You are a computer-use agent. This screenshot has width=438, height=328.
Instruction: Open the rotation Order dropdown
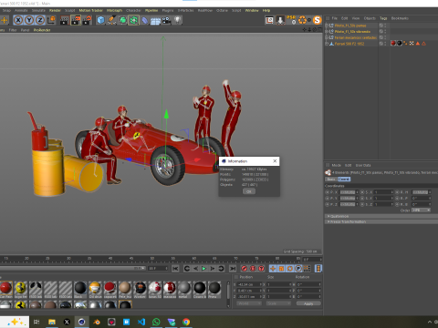(x=421, y=210)
